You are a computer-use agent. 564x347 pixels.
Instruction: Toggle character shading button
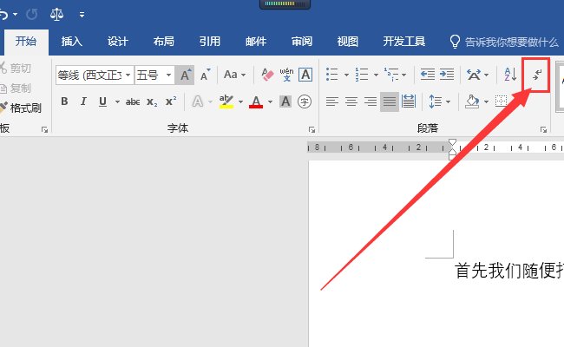pyautogui.click(x=285, y=101)
